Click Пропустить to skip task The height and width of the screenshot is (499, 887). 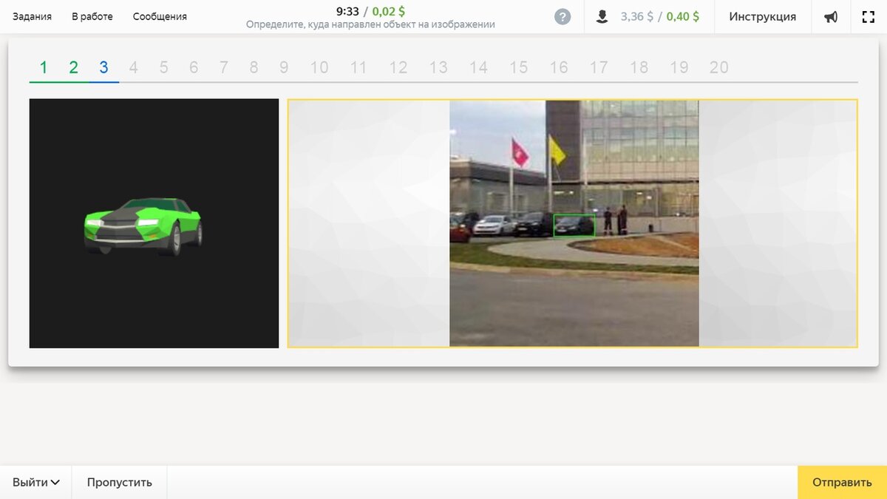click(x=120, y=482)
